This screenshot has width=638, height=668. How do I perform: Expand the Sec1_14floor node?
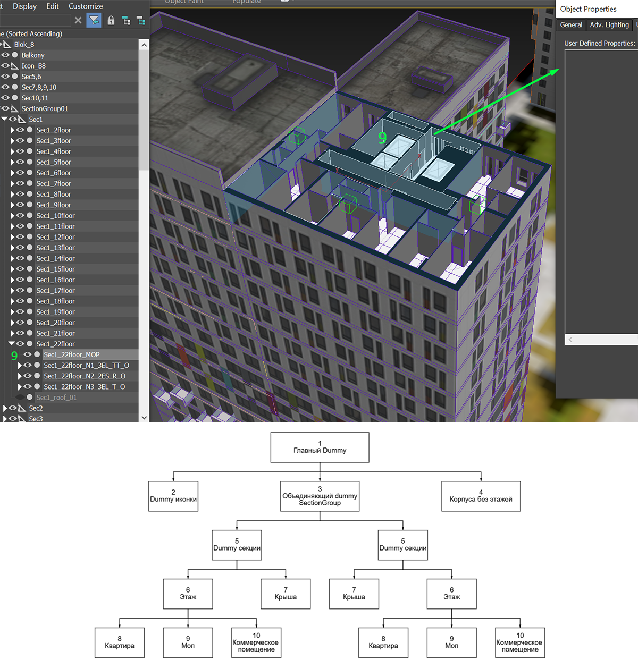12,258
